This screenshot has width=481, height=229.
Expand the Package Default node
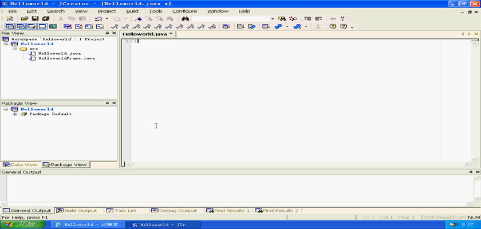click(x=15, y=114)
